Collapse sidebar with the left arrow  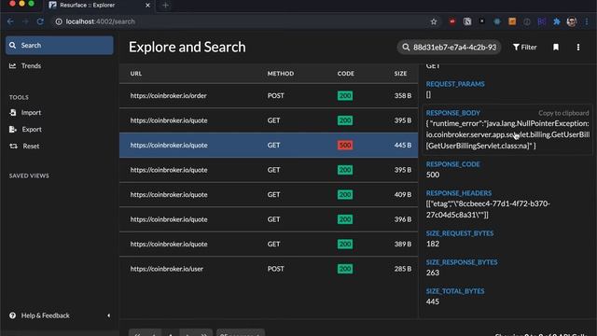108,315
